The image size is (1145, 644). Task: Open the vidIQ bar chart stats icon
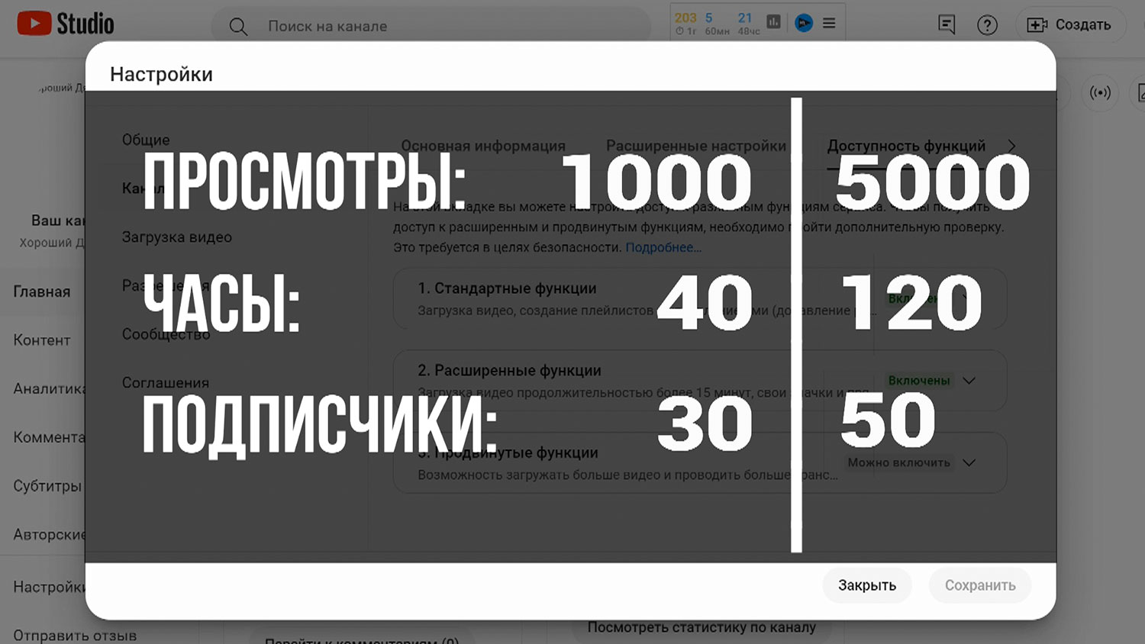[x=773, y=23]
